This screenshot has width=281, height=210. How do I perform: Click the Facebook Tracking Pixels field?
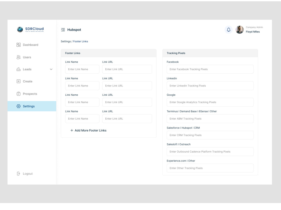coord(210,69)
